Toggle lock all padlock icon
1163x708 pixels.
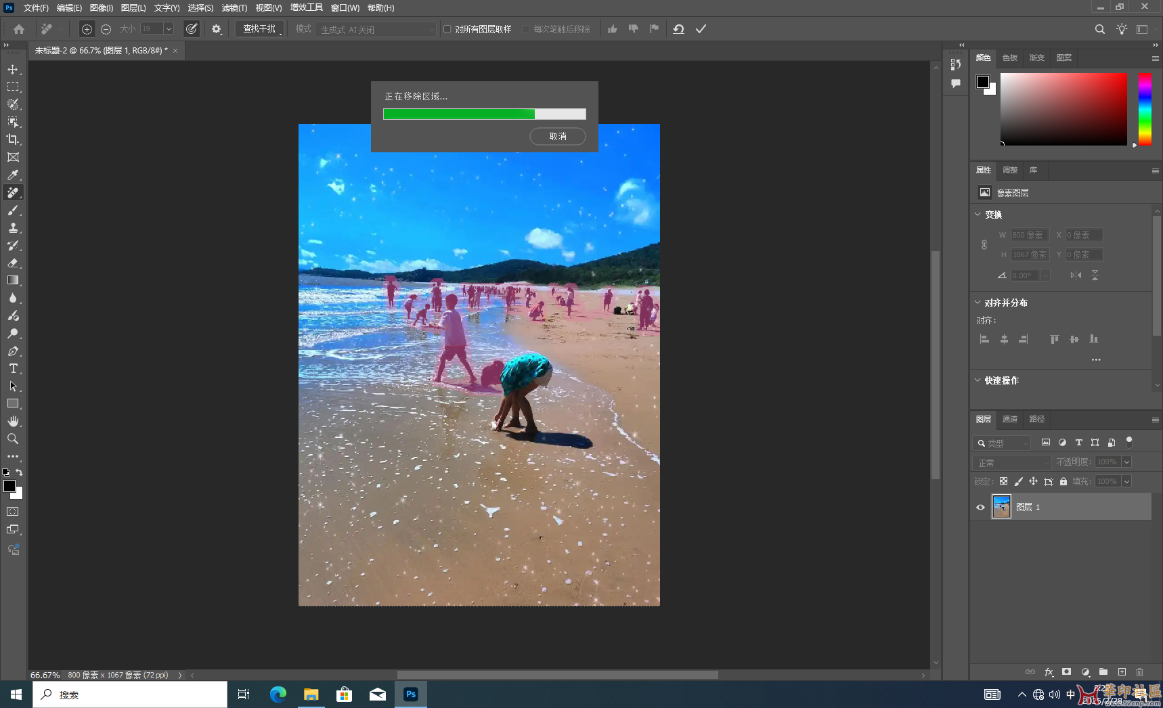(x=1063, y=481)
